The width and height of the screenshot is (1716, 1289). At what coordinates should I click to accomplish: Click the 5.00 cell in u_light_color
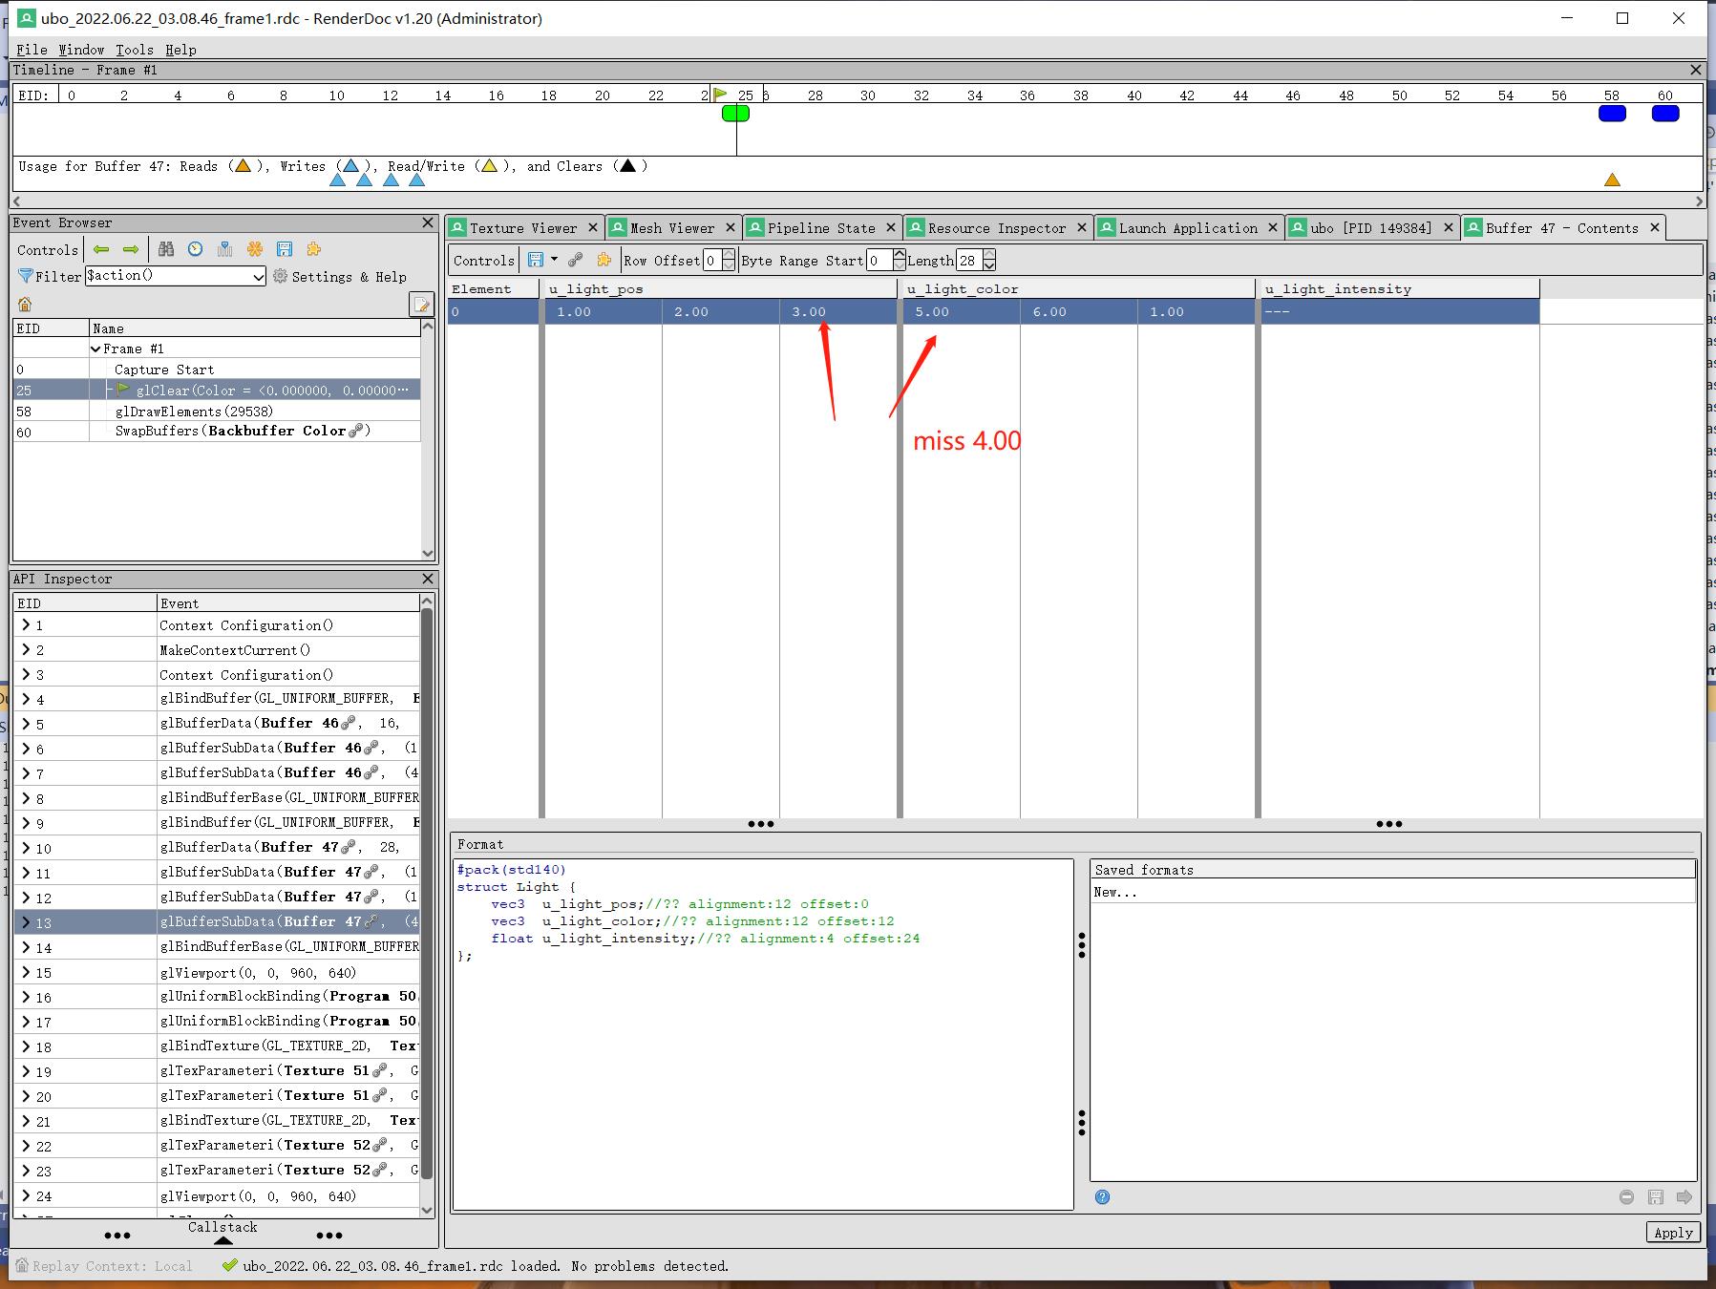962,311
